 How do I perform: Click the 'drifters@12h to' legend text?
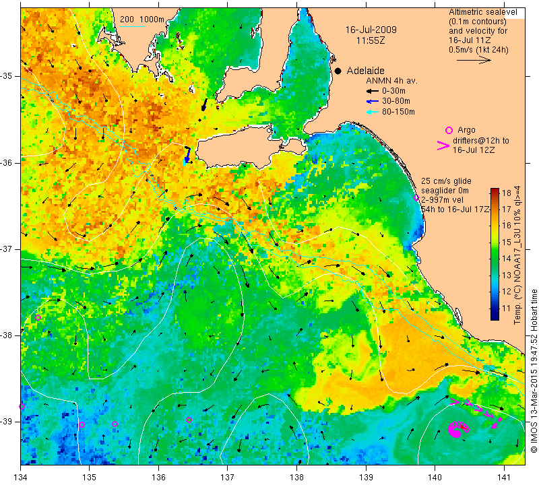click(481, 141)
